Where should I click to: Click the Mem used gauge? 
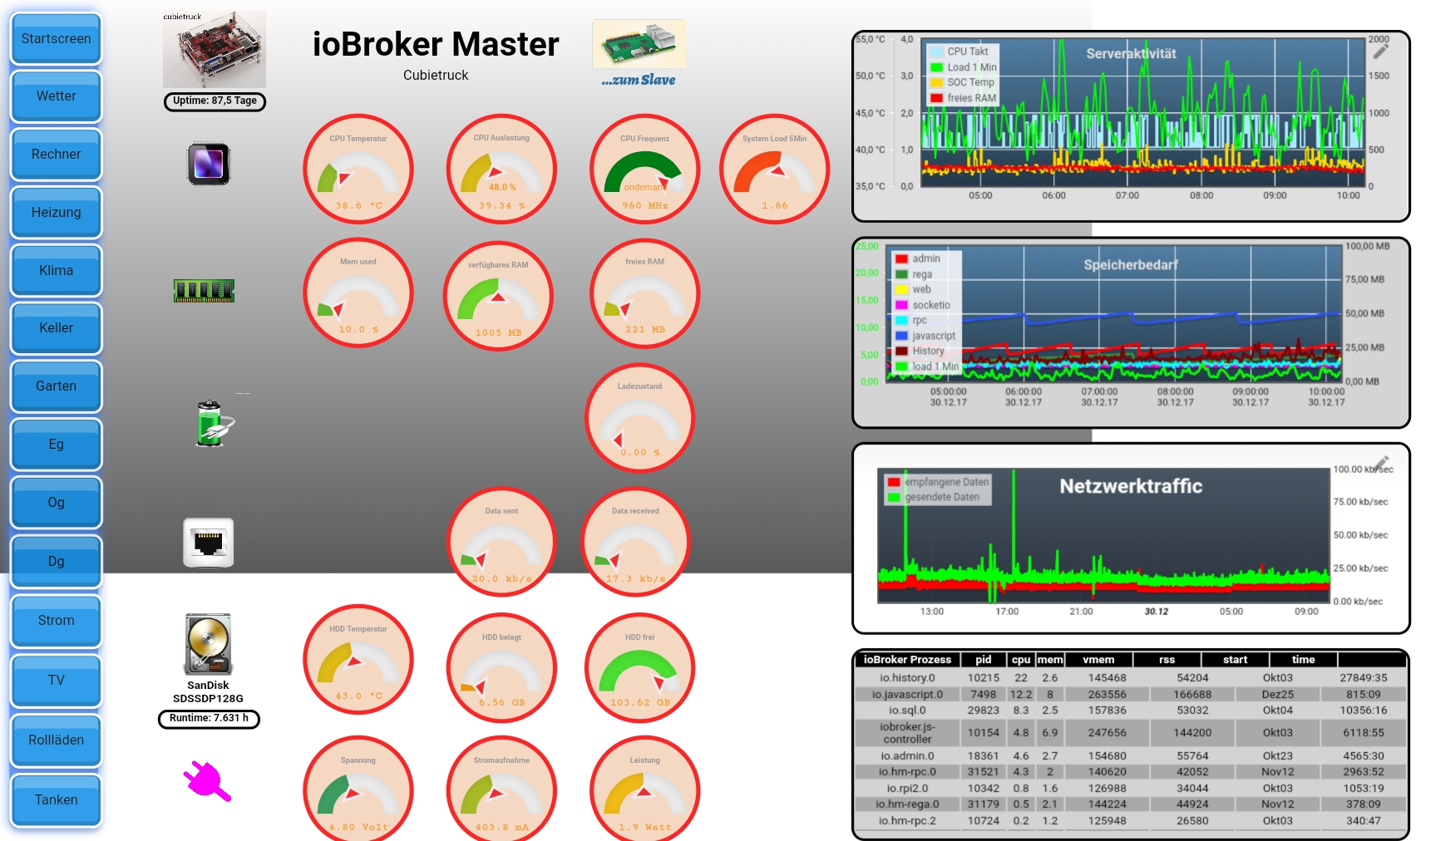(358, 293)
